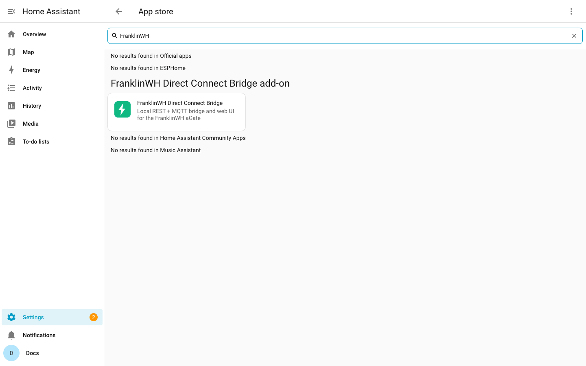Click the search magnifier icon
Screen dimensions: 586x366
click(x=115, y=36)
